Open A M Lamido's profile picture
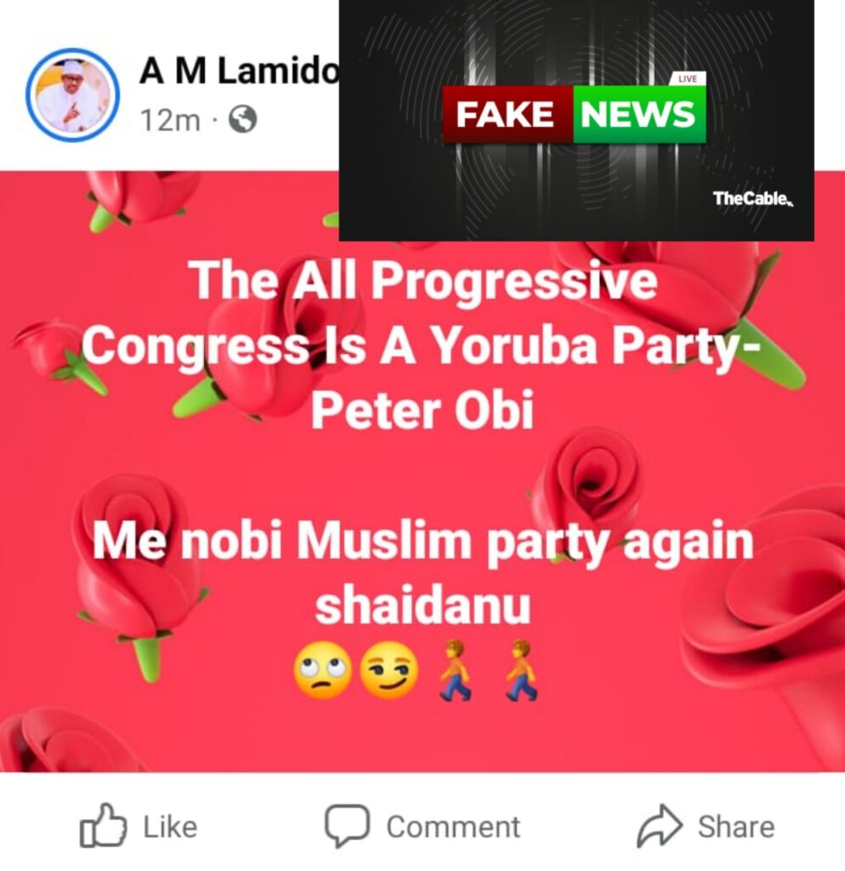Viewport: 845px width, 871px height. point(73,95)
